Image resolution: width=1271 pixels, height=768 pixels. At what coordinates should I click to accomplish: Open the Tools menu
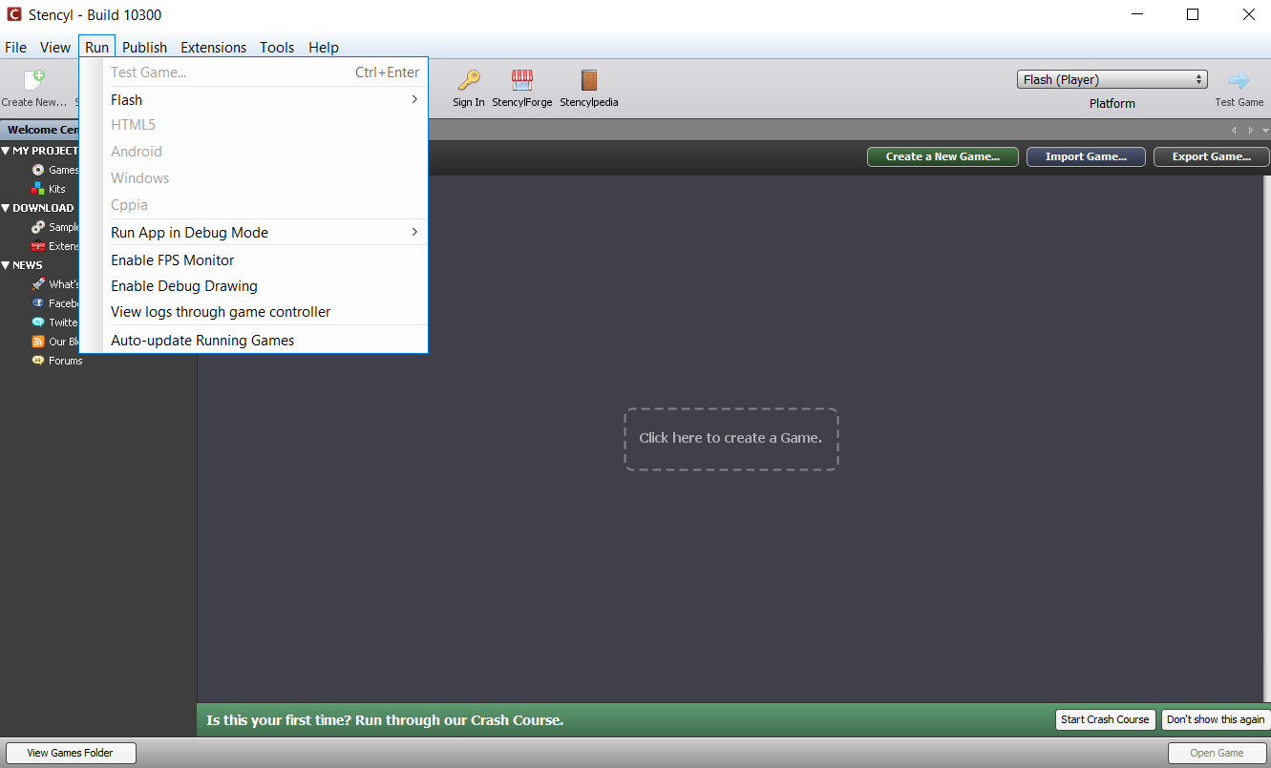click(277, 47)
